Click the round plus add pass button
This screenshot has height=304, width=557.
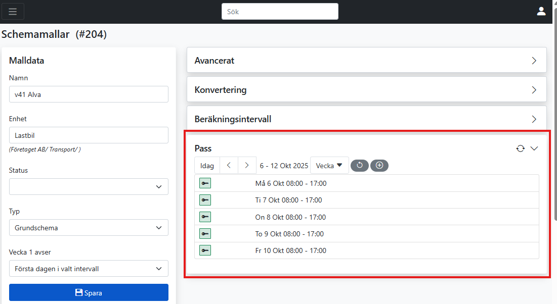[x=379, y=165]
